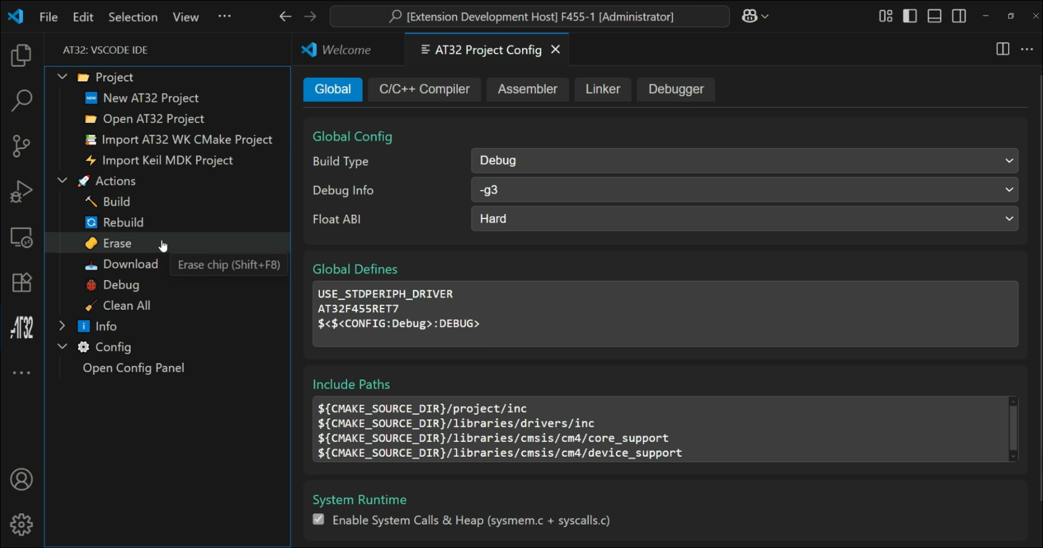
Task: Click Import Keil MDK Project
Action: [x=167, y=160]
